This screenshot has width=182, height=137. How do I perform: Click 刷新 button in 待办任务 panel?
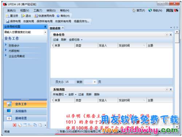click(64, 40)
